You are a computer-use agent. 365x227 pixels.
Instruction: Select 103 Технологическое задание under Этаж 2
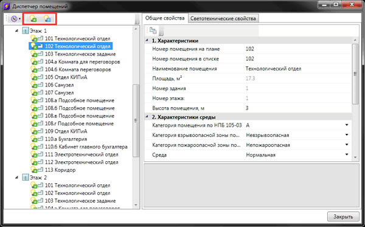tap(80, 201)
